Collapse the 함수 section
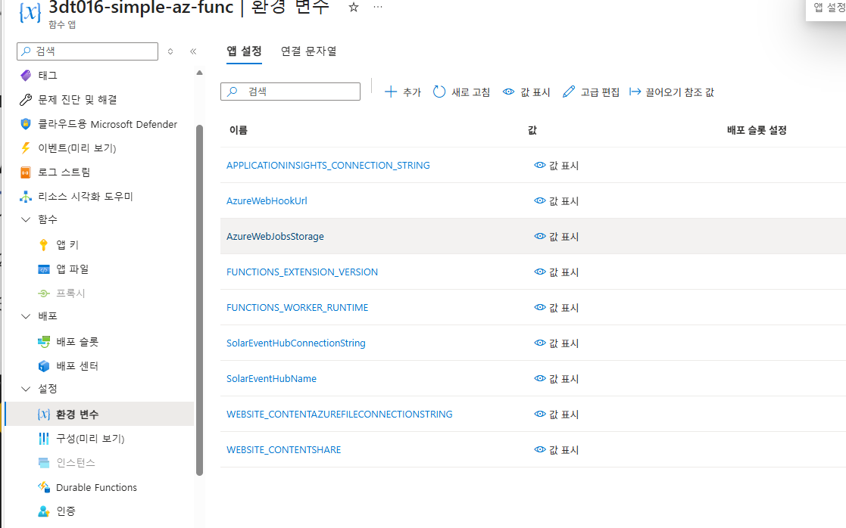Screen dimensions: 846x528 [x=25, y=219]
